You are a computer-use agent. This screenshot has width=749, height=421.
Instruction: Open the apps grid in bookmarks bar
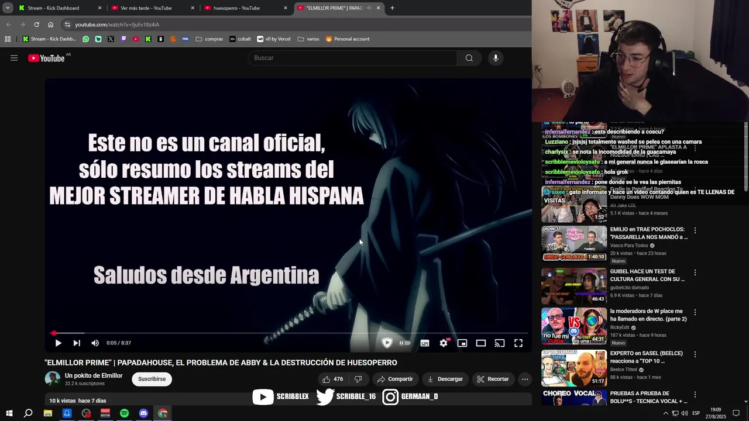pos(8,39)
